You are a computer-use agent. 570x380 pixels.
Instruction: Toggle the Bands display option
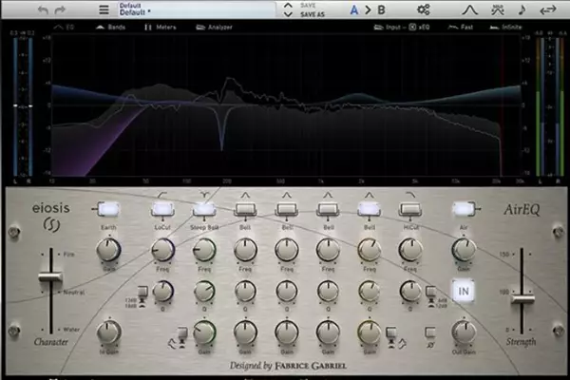coord(110,27)
